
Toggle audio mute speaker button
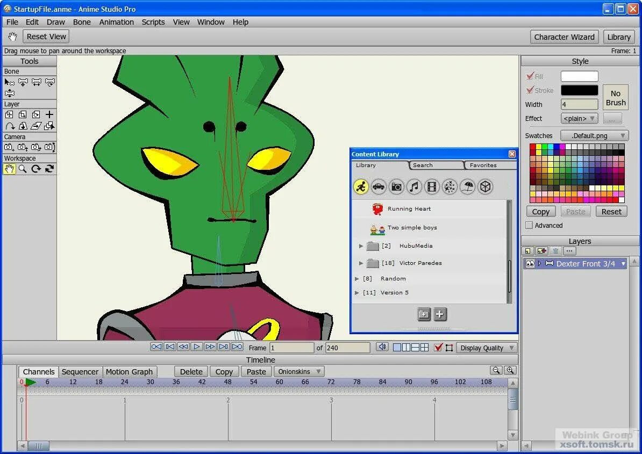[x=382, y=347]
